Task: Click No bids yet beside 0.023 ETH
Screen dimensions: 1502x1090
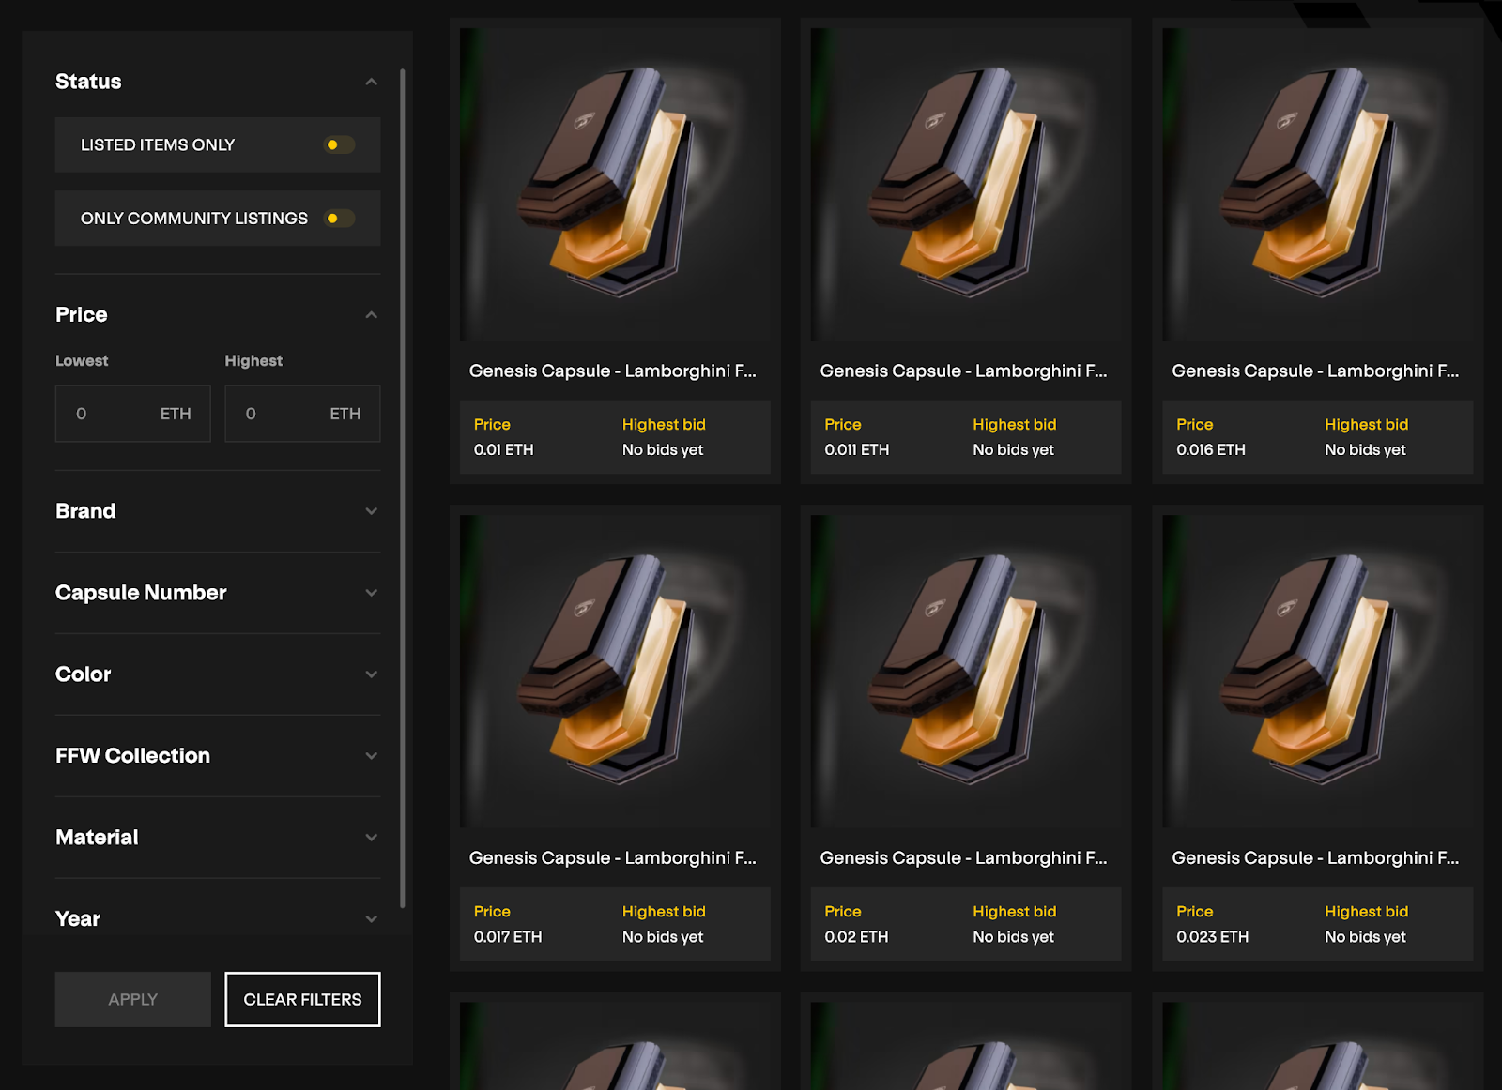Action: [1365, 936]
